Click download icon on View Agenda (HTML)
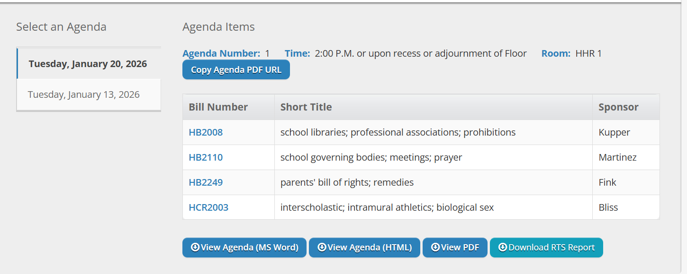The height and width of the screenshot is (274, 687). click(322, 247)
